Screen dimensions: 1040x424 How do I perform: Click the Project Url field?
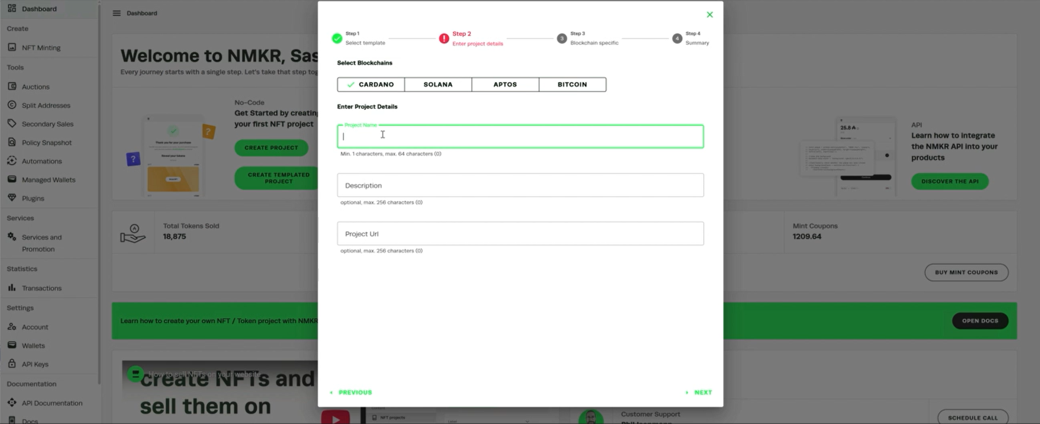(520, 234)
